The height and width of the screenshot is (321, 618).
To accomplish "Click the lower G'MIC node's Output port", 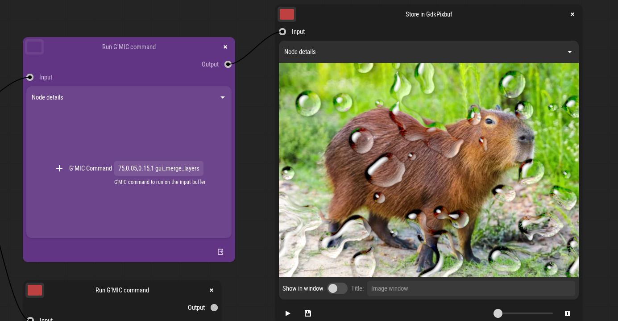I will [x=214, y=308].
